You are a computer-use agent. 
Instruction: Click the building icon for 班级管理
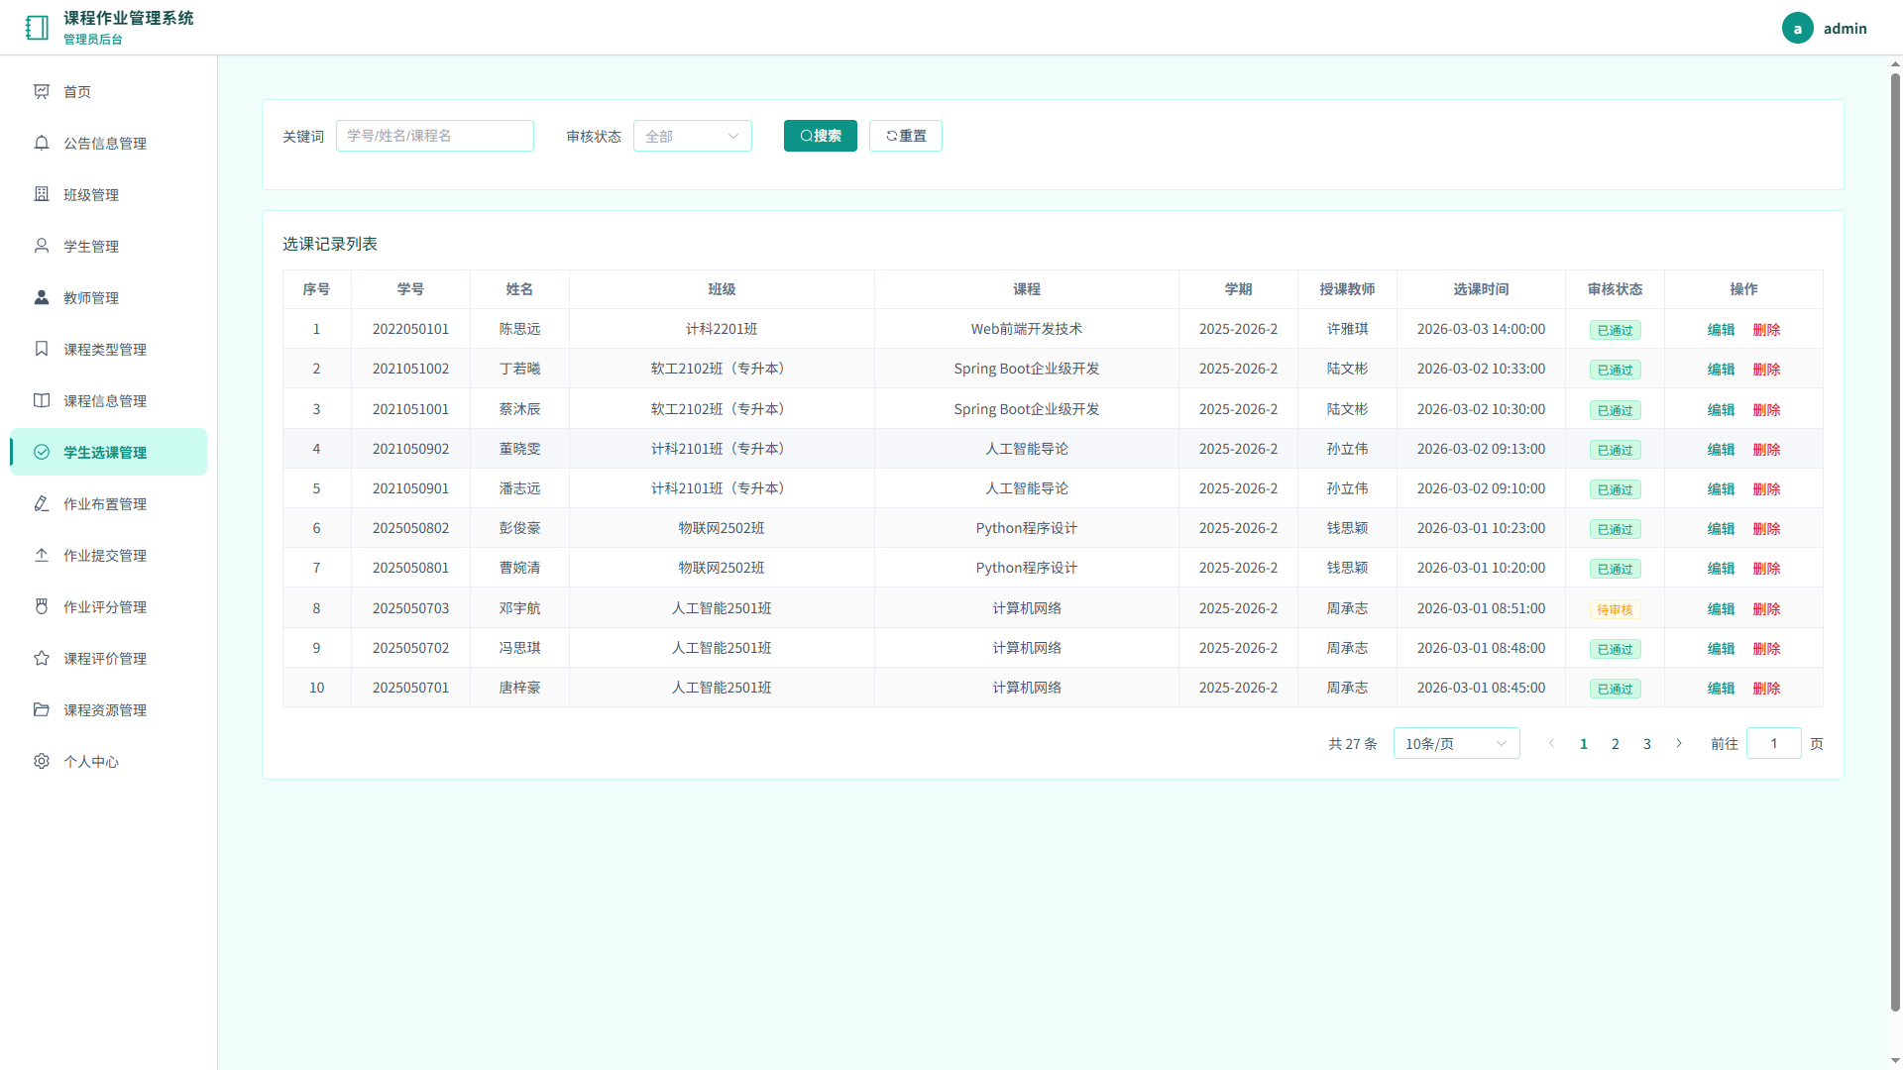pyautogui.click(x=42, y=194)
